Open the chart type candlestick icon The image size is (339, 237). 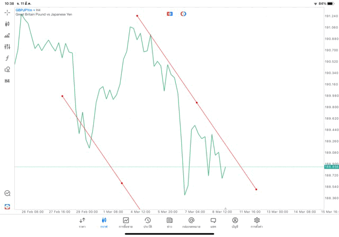tap(7, 24)
